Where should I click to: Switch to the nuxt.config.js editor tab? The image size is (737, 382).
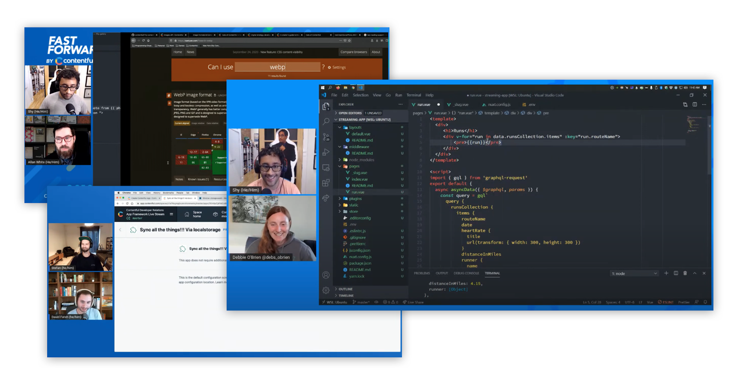(496, 105)
